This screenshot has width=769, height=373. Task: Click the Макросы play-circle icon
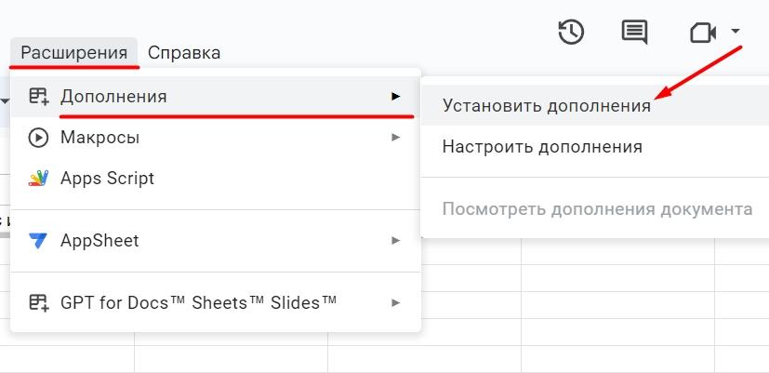38,138
